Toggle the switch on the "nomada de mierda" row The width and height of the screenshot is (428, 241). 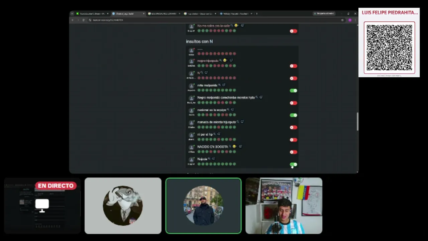[293, 128]
